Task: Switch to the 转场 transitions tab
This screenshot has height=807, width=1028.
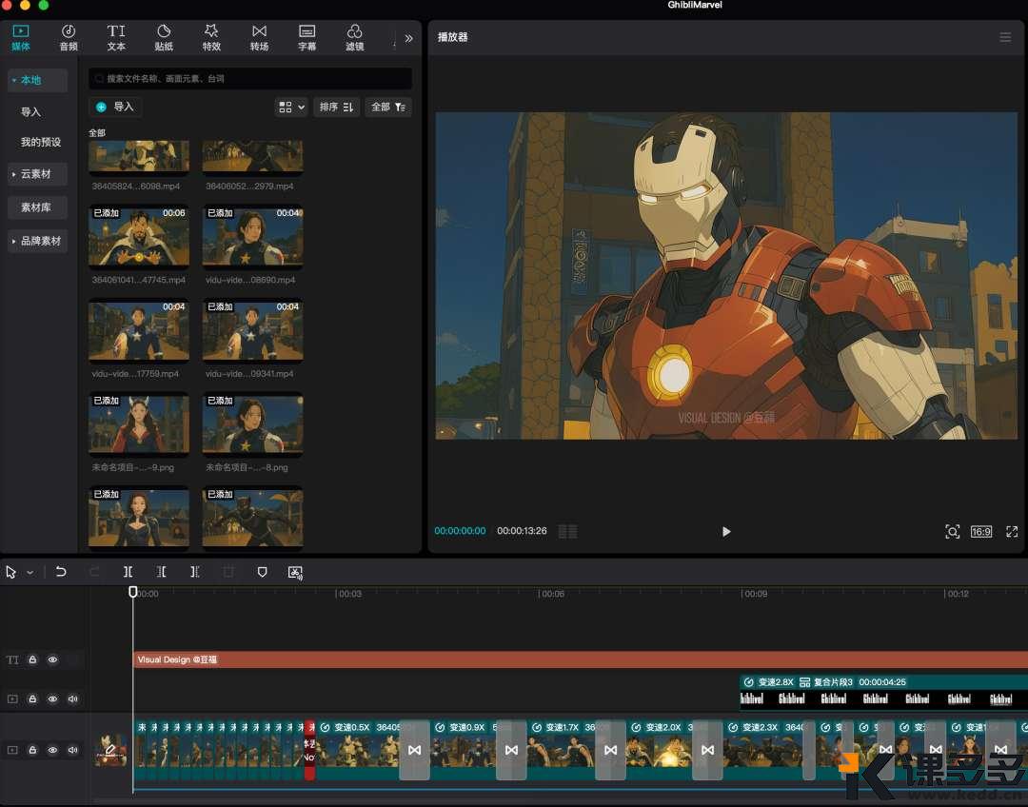Action: [259, 38]
